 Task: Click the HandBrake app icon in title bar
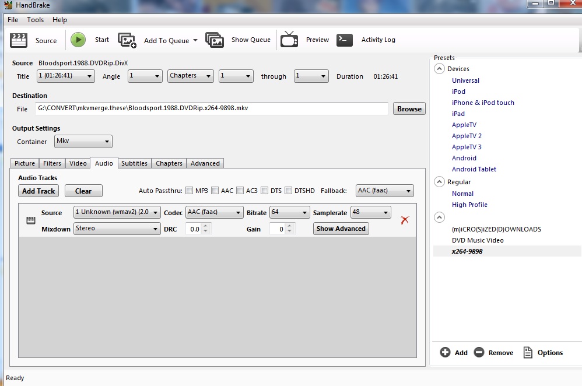pos(8,5)
